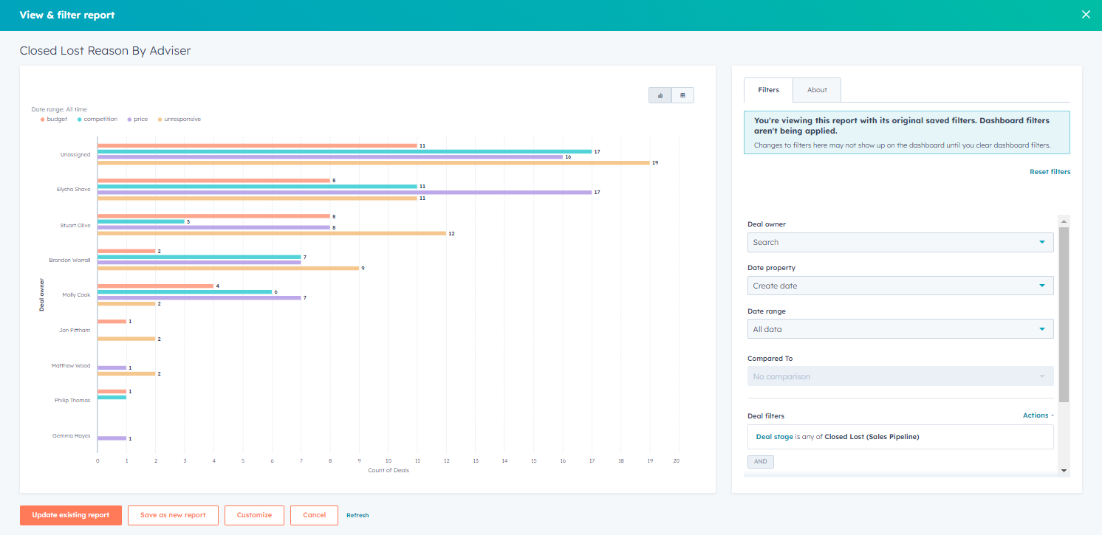Click Stuart Olive unresponsive bar with value 12
The image size is (1102, 535).
272,233
